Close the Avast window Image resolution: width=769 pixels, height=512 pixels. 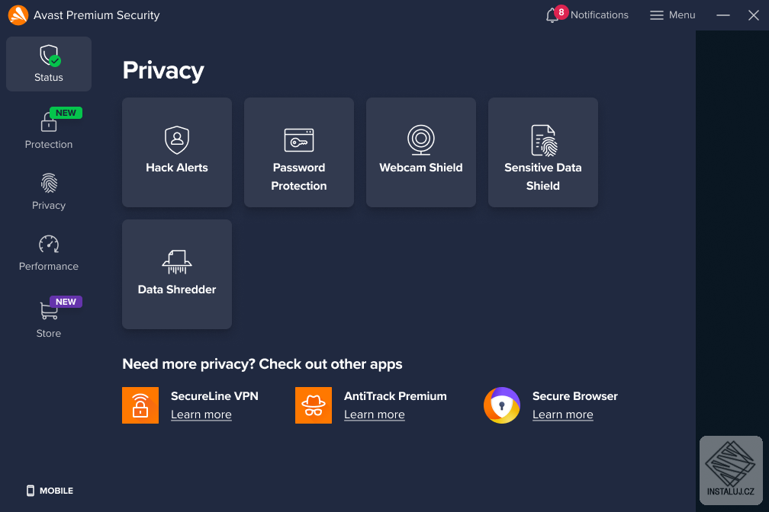click(x=753, y=15)
